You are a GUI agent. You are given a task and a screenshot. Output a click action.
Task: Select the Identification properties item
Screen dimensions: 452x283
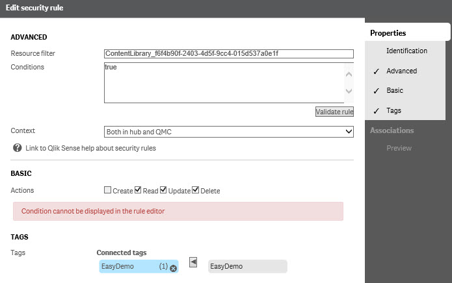point(406,51)
